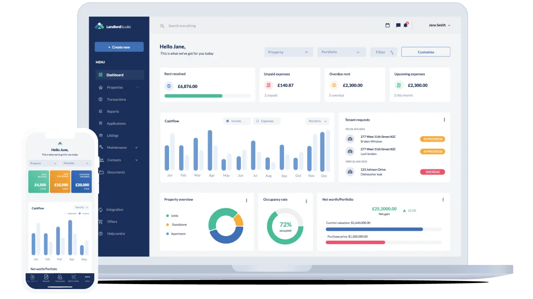This screenshot has width=533, height=299.
Task: Open Reports from the sidebar
Action: [113, 112]
